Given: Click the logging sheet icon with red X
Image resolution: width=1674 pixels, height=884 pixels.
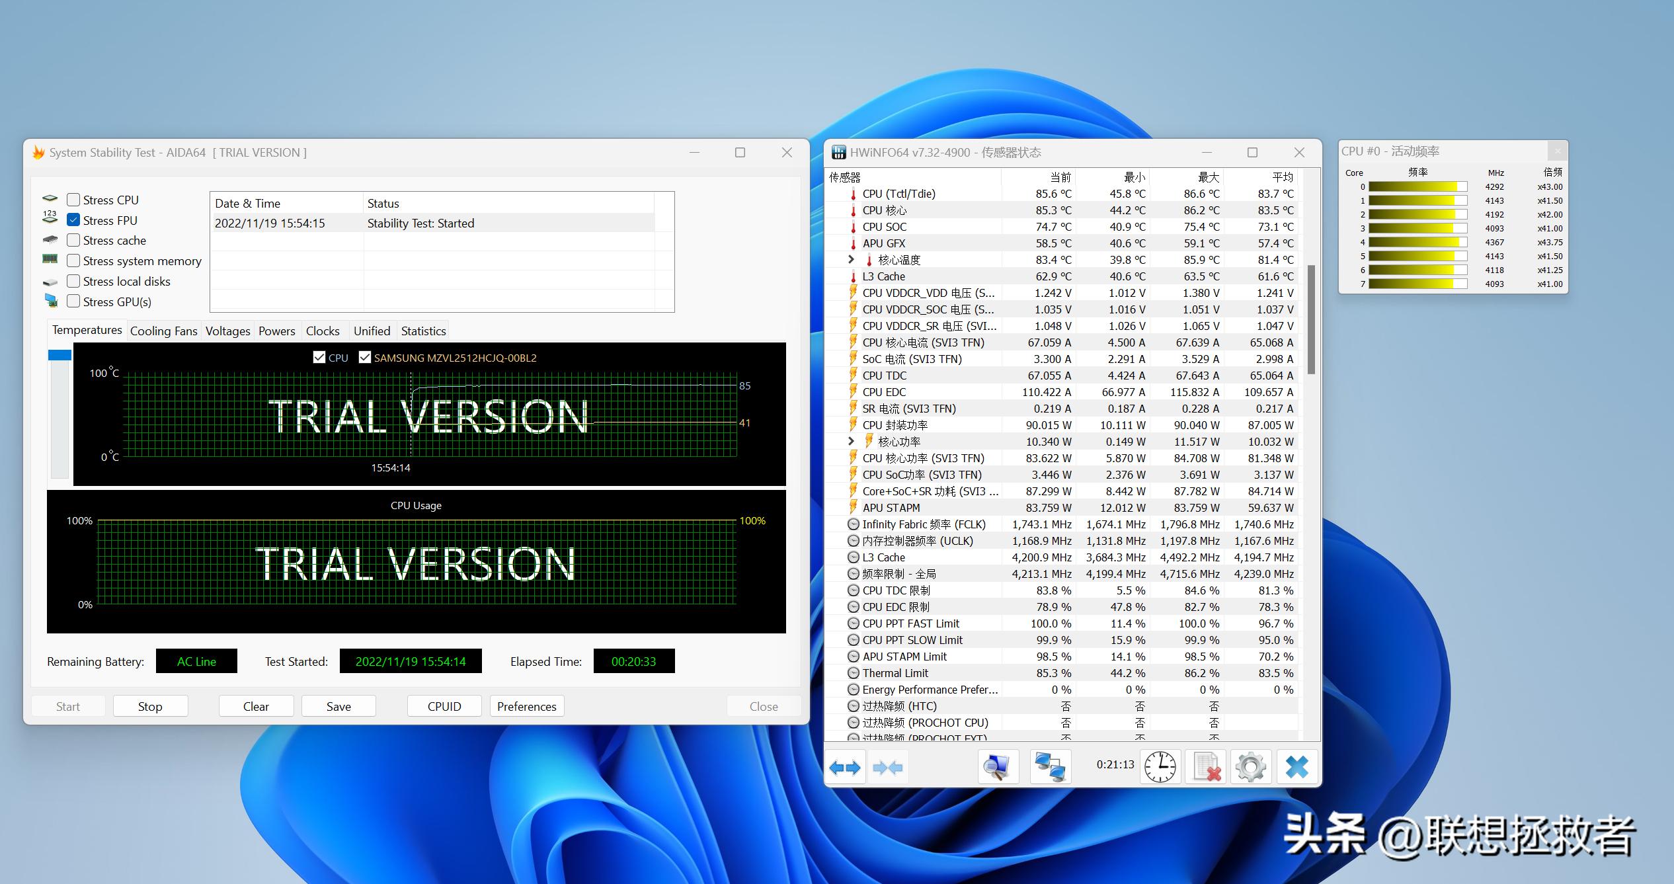Looking at the screenshot, I should tap(1206, 767).
